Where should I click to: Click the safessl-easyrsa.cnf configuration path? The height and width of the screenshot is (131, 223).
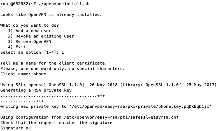click(121, 117)
